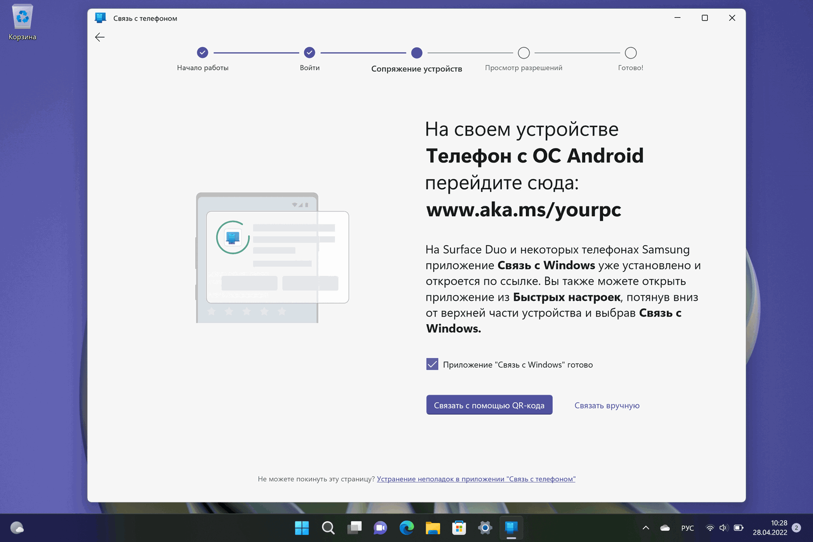The image size is (813, 542).
Task: Click the 'Просмотр разрешений' step circle
Action: (524, 53)
